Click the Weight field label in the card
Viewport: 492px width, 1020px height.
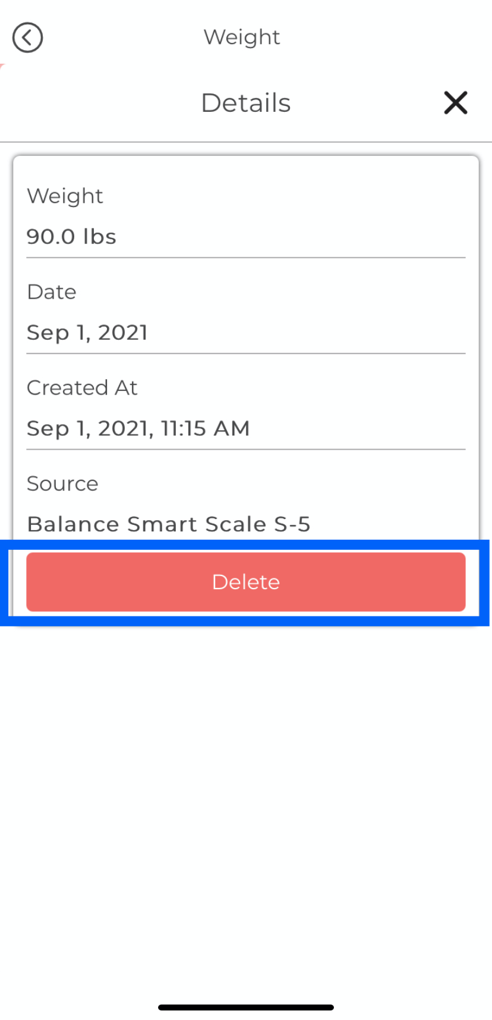65,196
